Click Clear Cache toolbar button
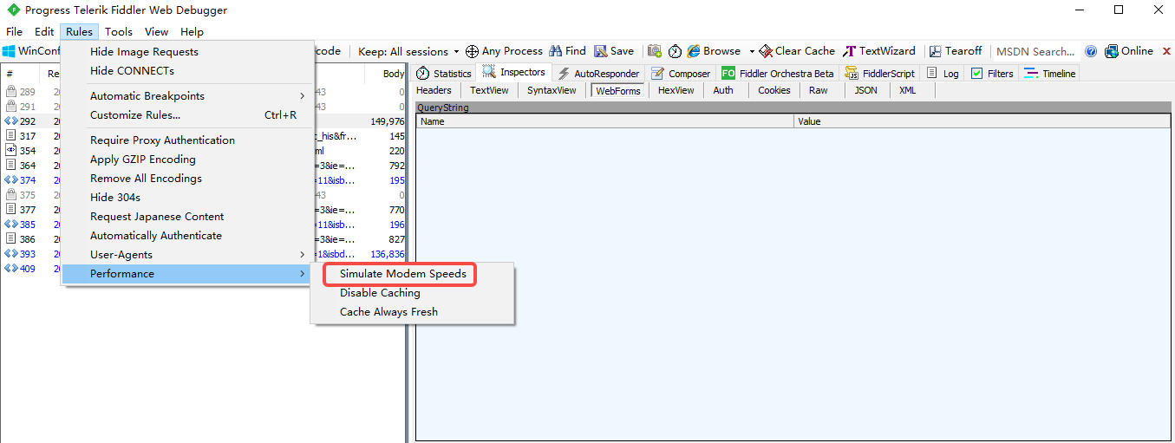 797,51
